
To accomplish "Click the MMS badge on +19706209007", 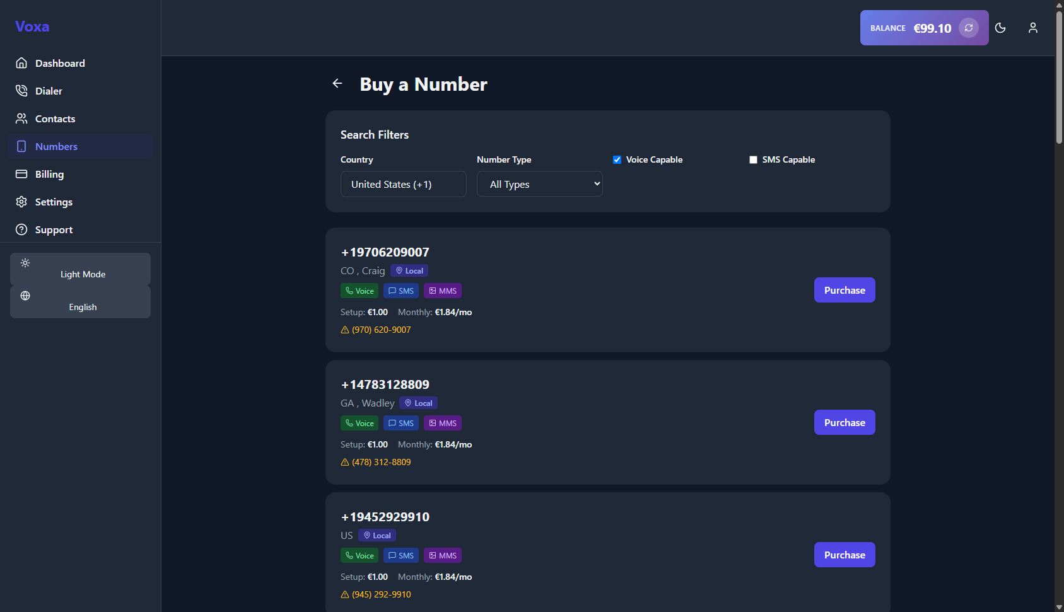I will tap(443, 291).
